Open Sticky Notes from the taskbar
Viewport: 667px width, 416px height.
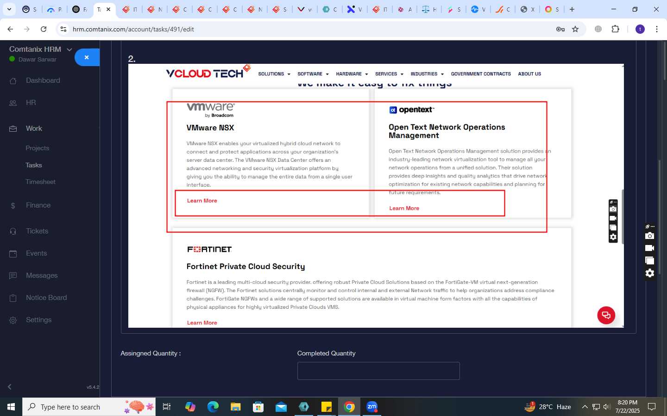pos(327,407)
